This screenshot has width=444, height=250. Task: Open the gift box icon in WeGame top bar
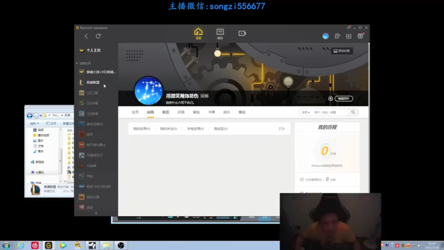point(360,36)
